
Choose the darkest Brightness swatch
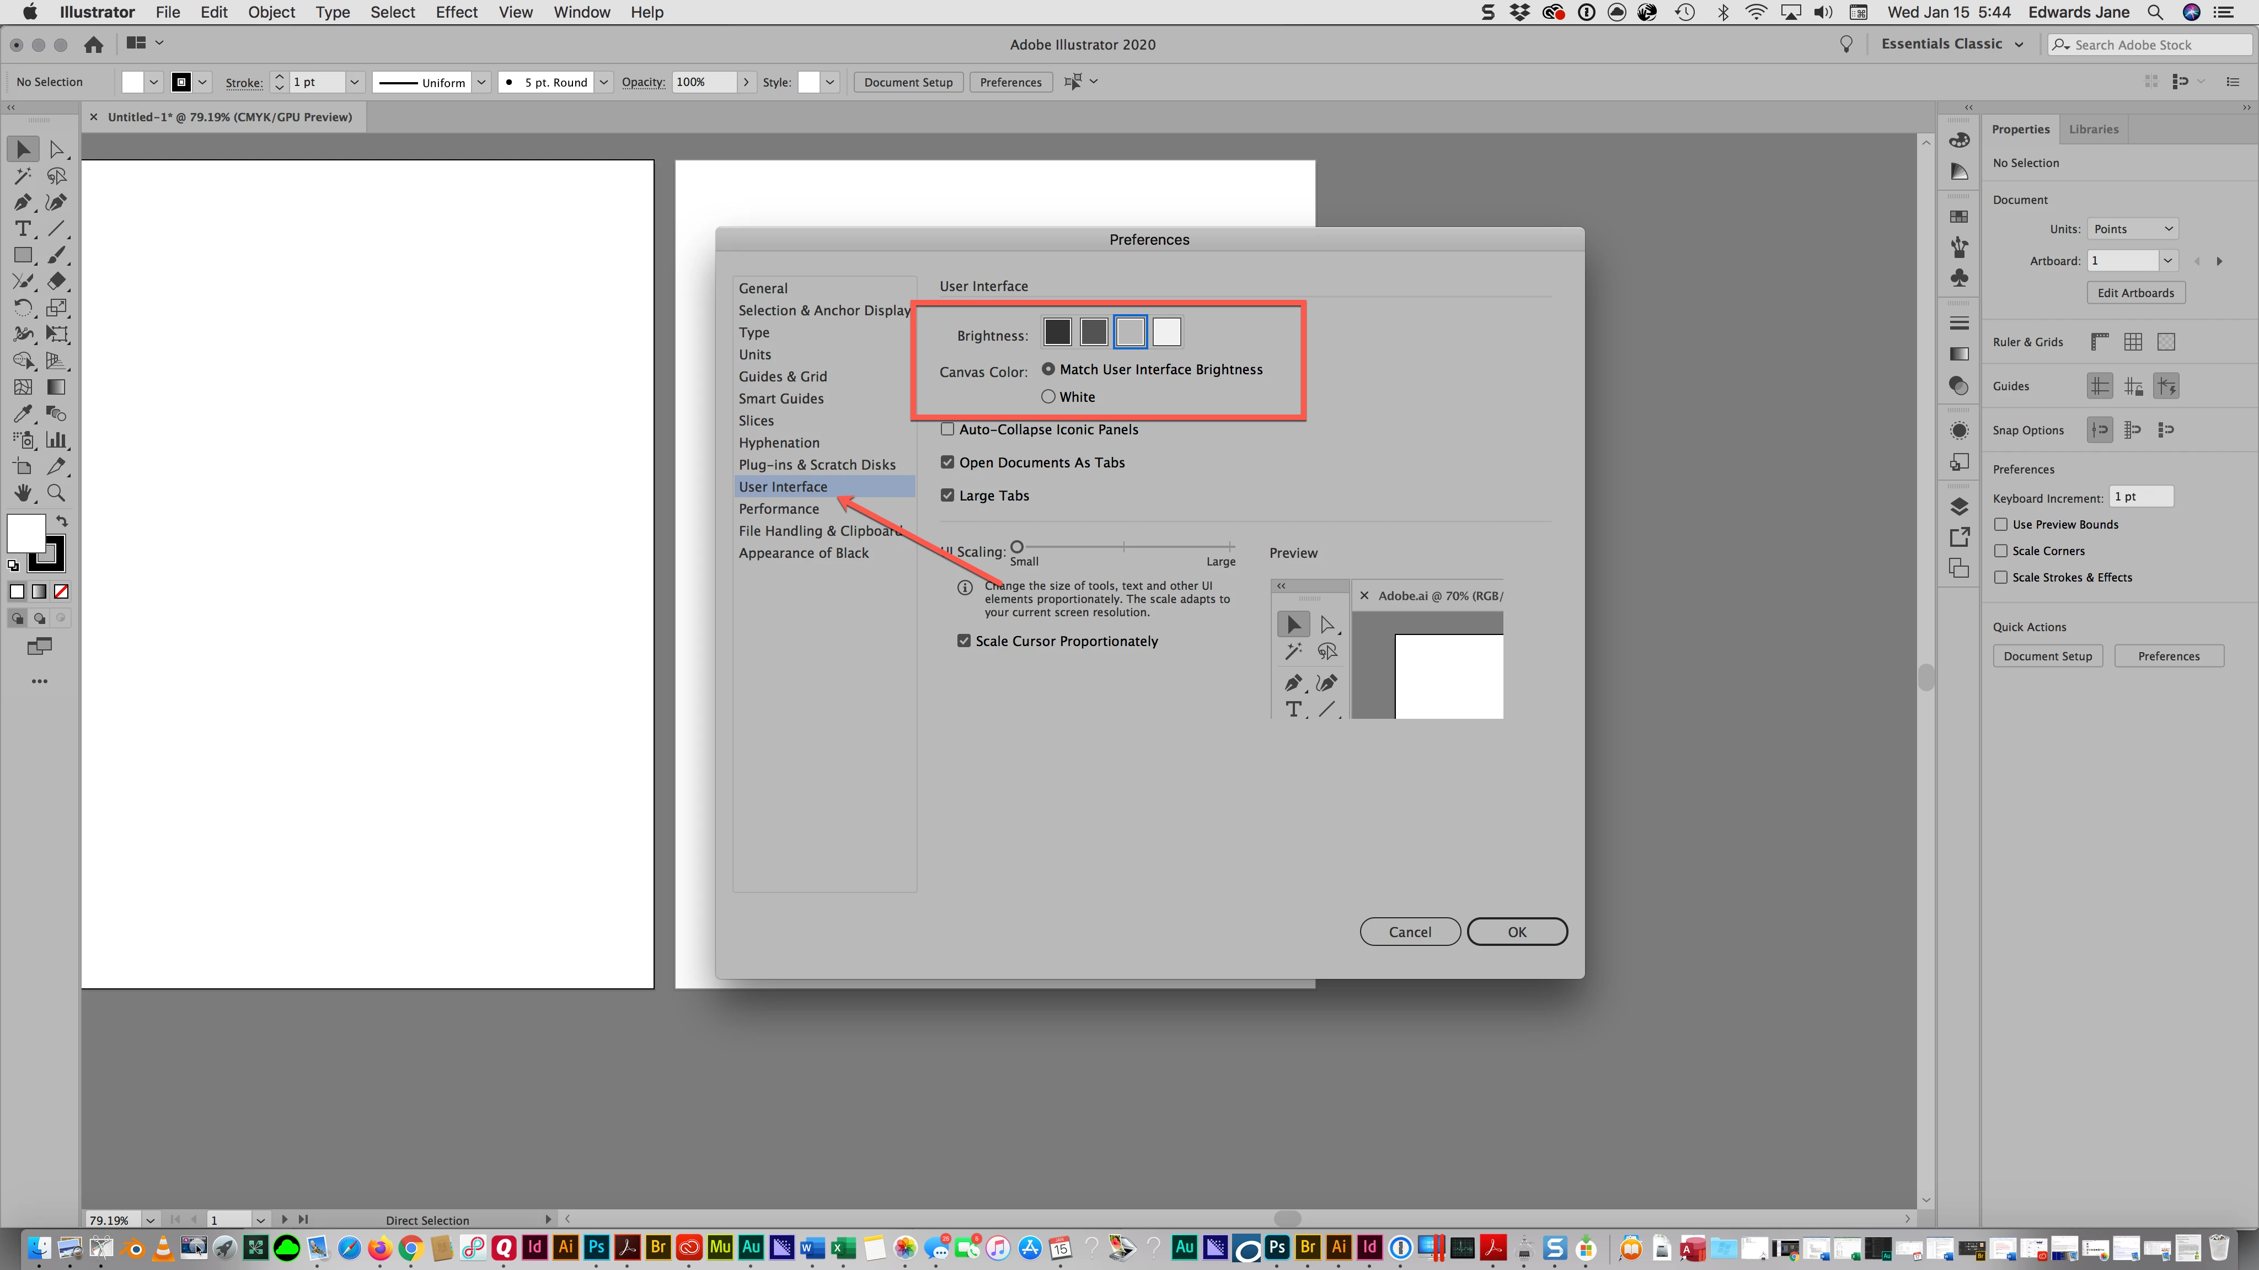(1057, 332)
